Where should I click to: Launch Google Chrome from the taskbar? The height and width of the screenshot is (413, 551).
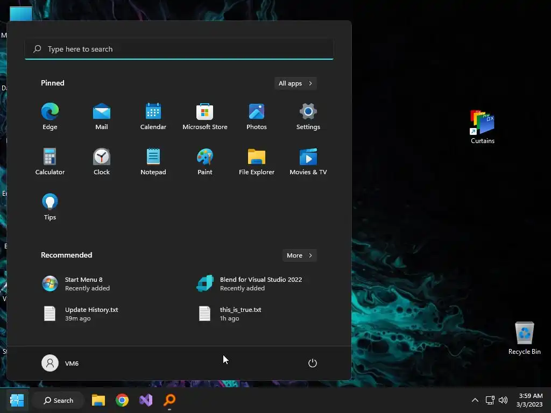(122, 400)
